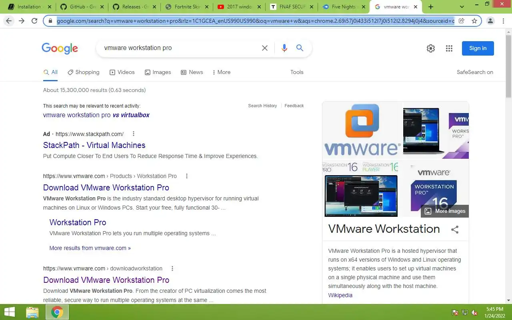Click the padlock site info icon
This screenshot has width=512, height=320.
click(50, 21)
